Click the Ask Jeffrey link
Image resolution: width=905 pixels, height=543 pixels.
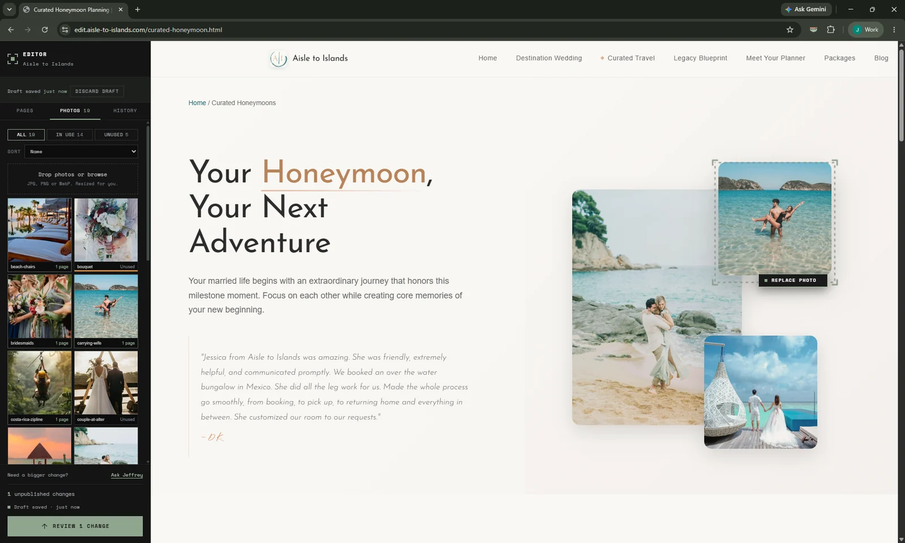[127, 475]
